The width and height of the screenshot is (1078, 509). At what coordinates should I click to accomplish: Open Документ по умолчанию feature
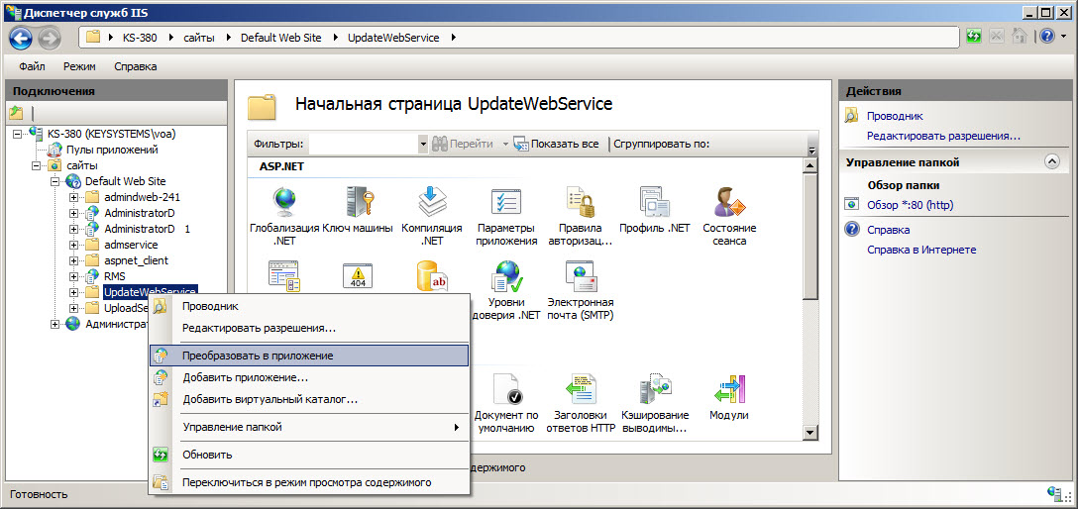pos(506,402)
